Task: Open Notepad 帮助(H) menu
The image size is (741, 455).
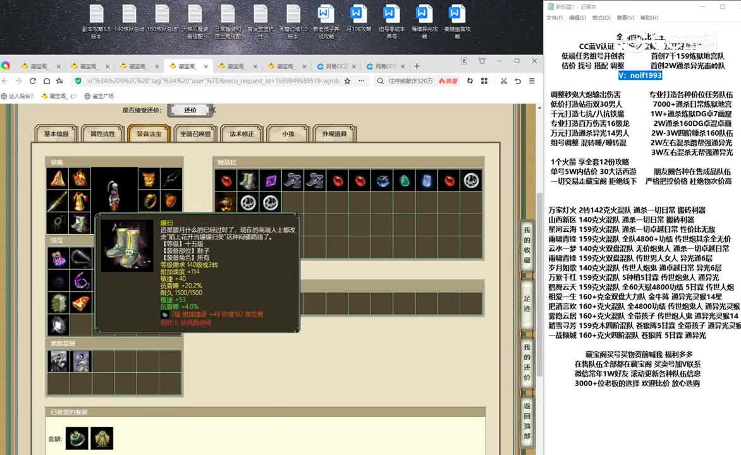Action: point(649,18)
